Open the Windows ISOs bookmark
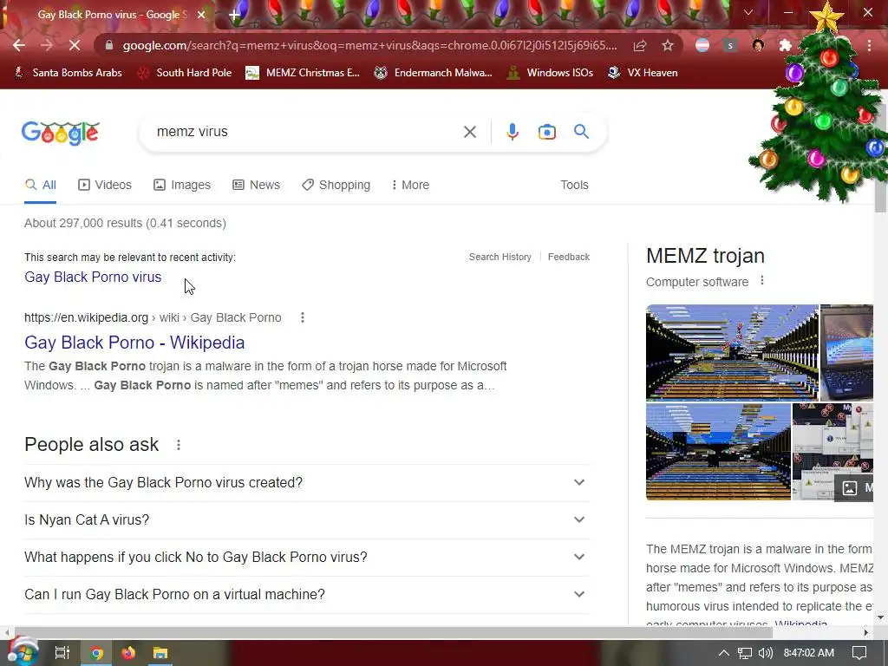 point(550,73)
